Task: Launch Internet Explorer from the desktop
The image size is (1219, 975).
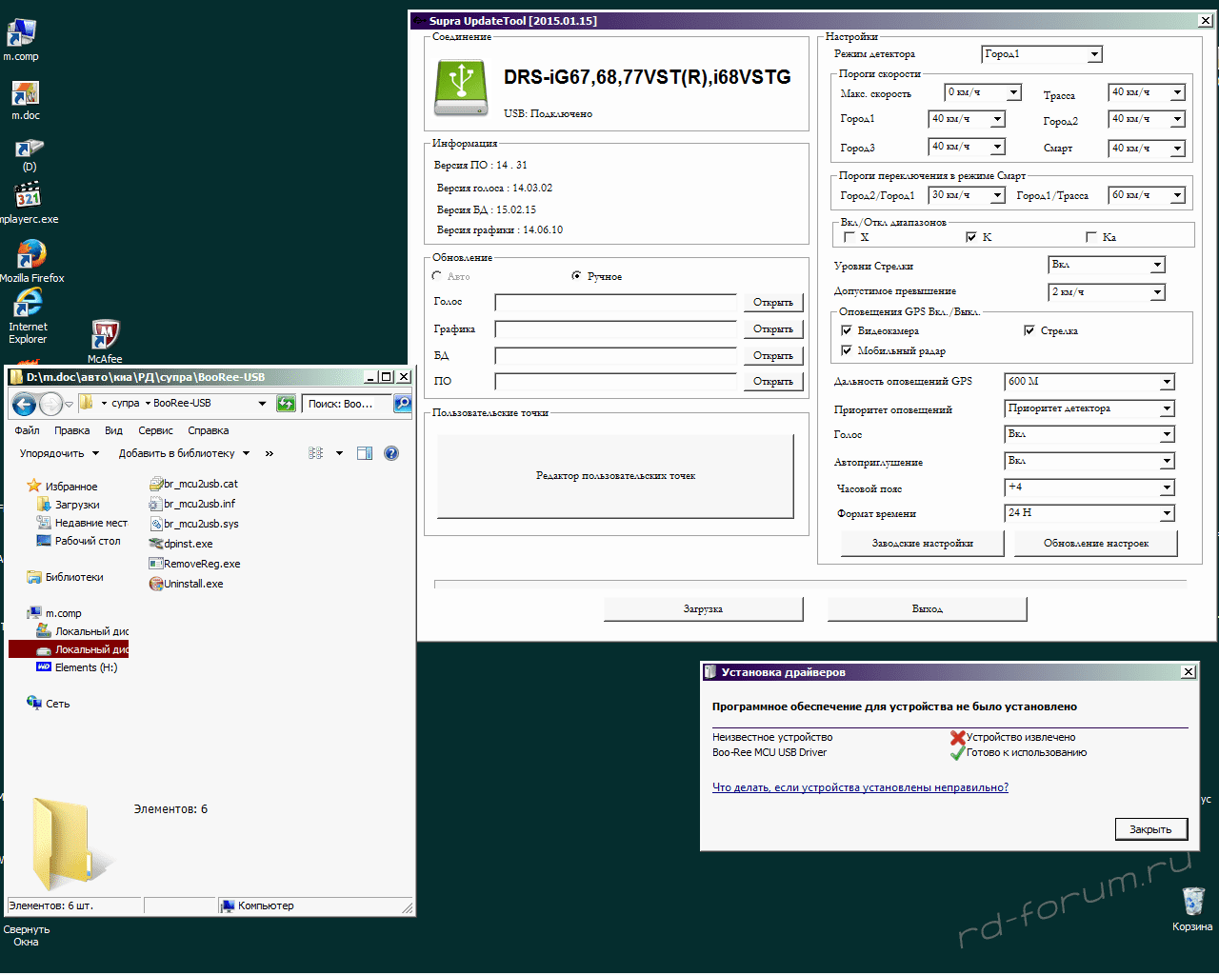Action: [x=28, y=317]
